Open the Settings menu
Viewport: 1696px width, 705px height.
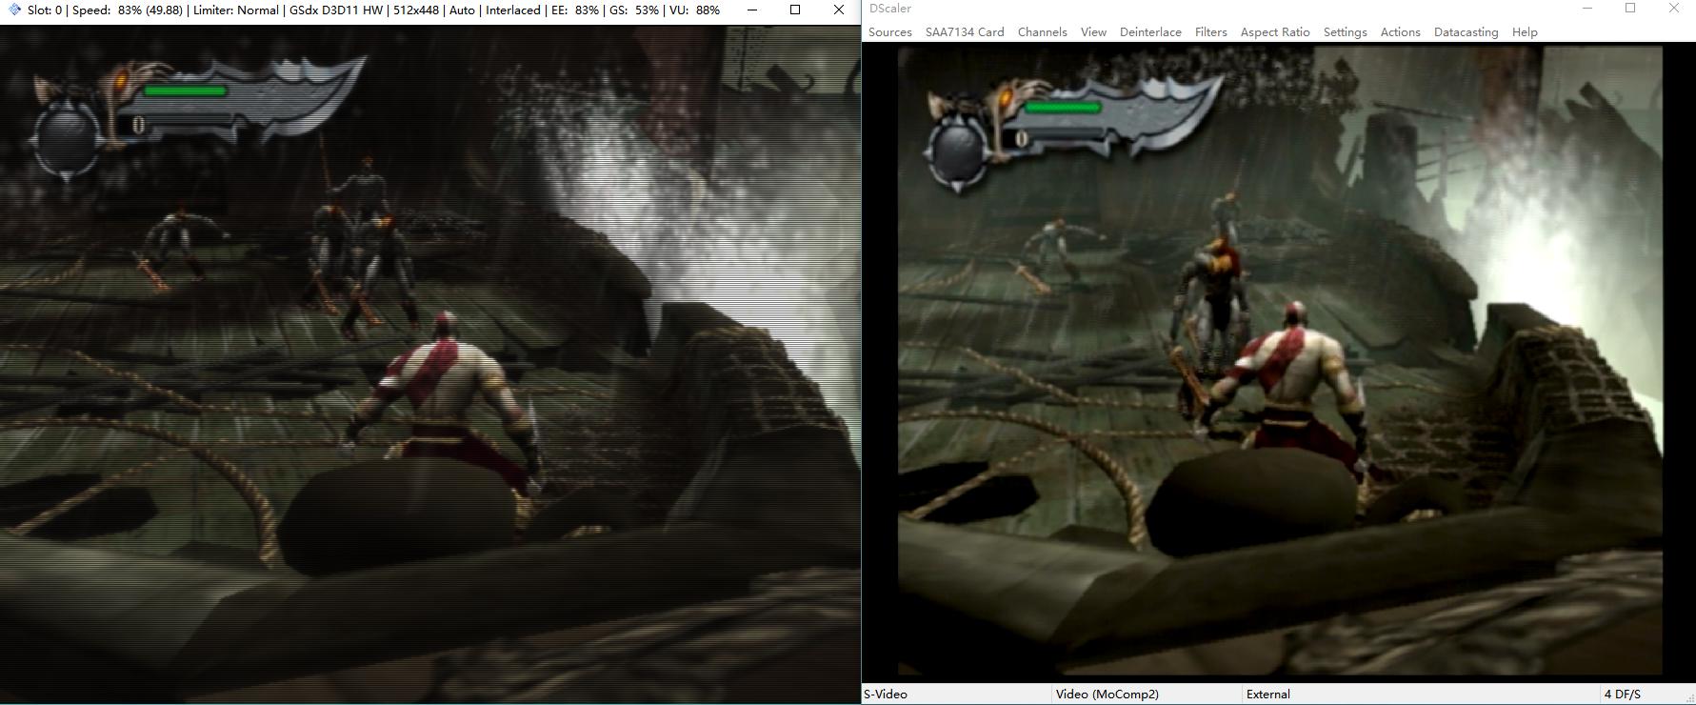point(1345,32)
